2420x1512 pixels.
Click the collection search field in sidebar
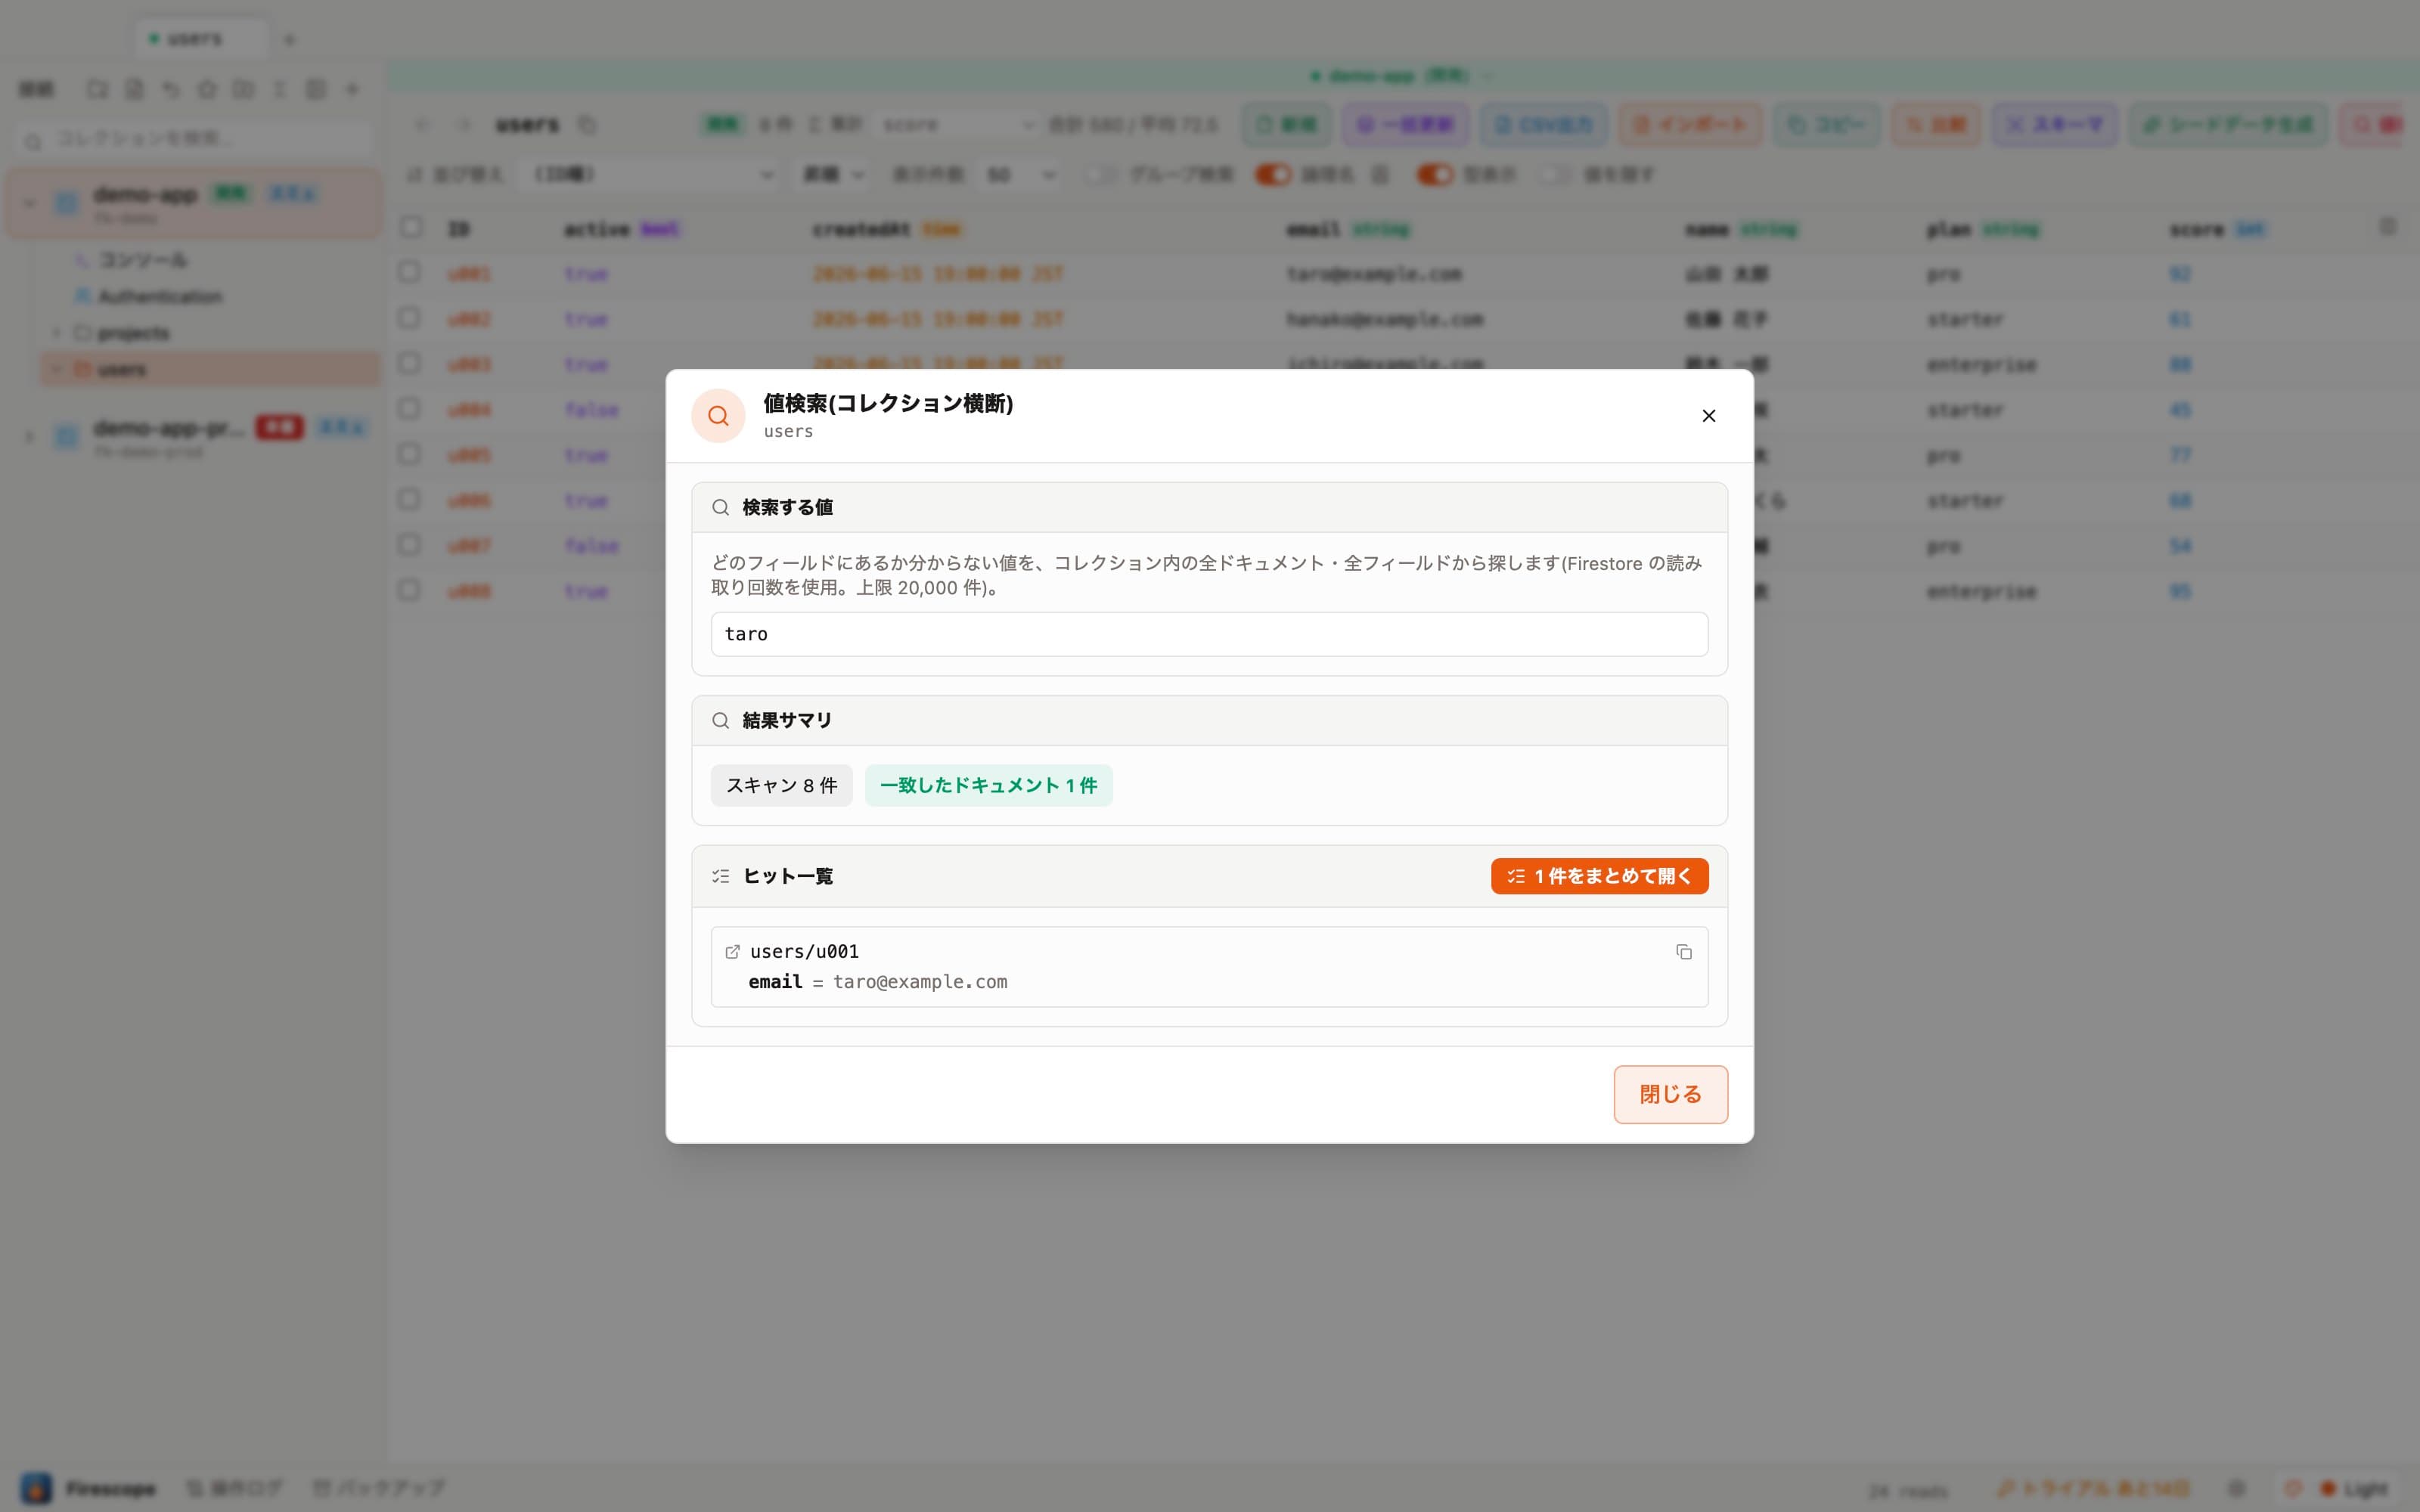click(195, 139)
